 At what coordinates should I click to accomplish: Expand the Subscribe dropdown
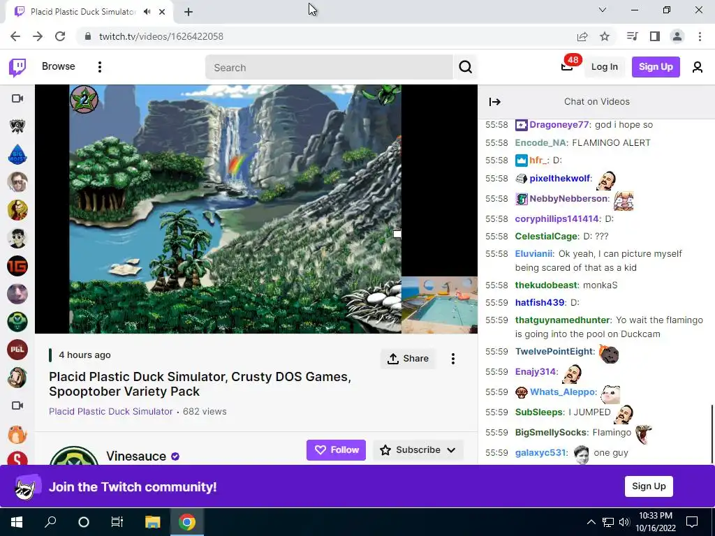(451, 450)
